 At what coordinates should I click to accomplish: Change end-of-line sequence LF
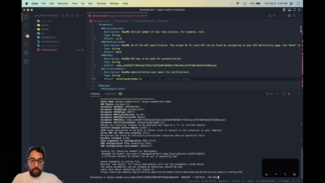coord(243,181)
